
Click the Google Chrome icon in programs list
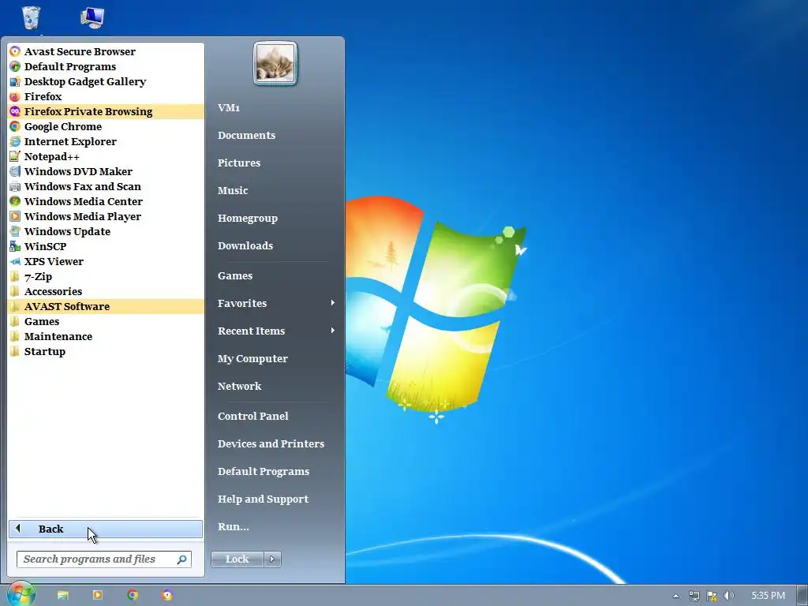coord(15,126)
